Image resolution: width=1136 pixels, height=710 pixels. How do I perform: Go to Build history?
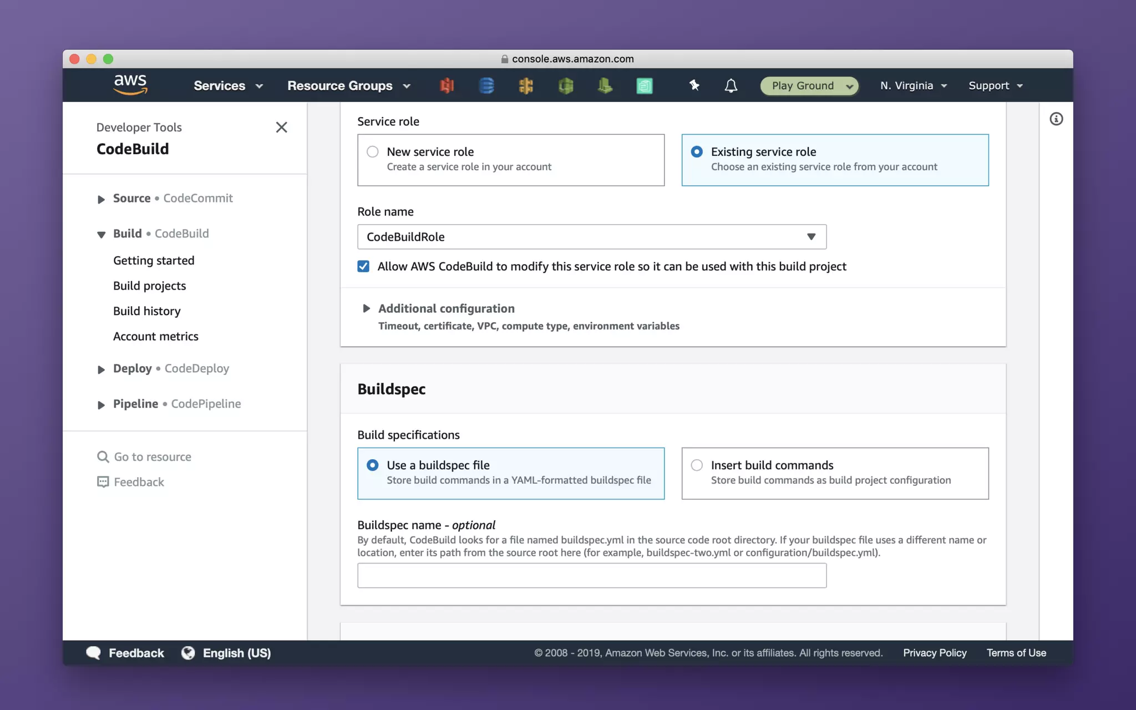pos(147,311)
